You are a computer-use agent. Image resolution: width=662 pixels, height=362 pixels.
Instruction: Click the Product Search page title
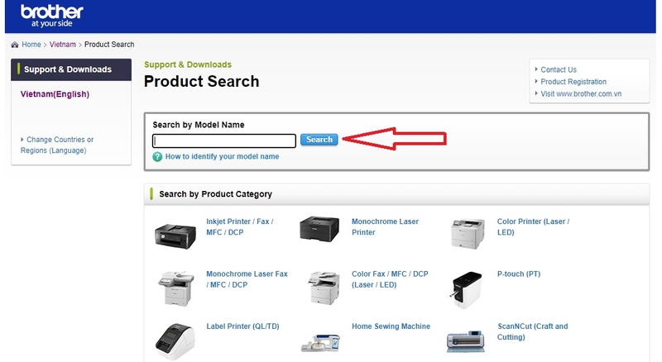pyautogui.click(x=201, y=82)
